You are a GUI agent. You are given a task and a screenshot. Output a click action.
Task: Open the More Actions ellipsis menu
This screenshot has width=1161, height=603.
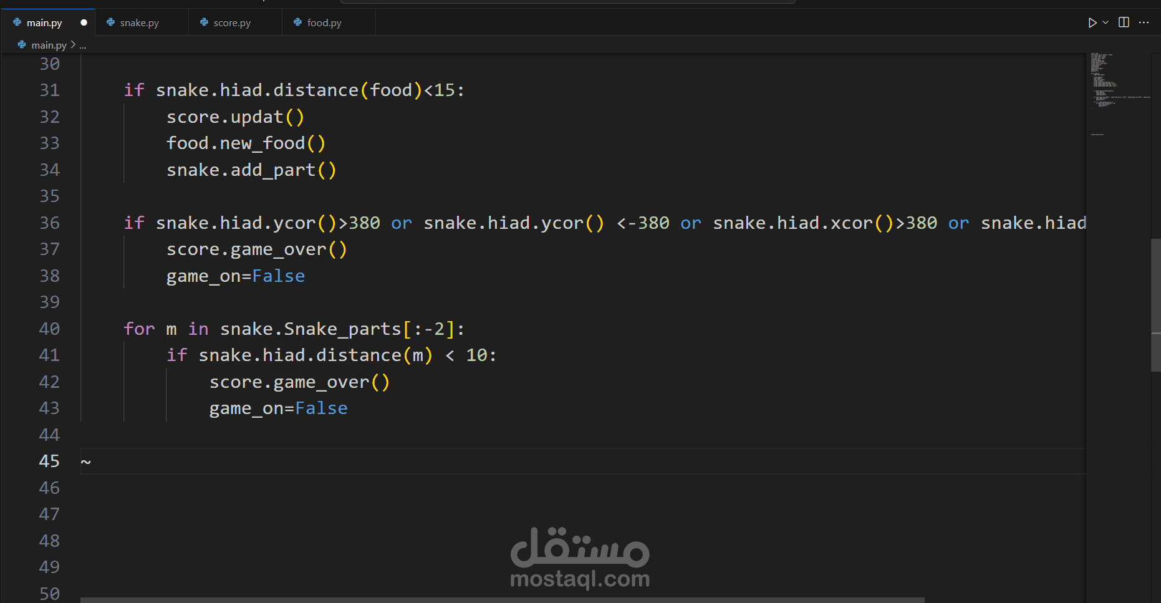tap(1144, 22)
